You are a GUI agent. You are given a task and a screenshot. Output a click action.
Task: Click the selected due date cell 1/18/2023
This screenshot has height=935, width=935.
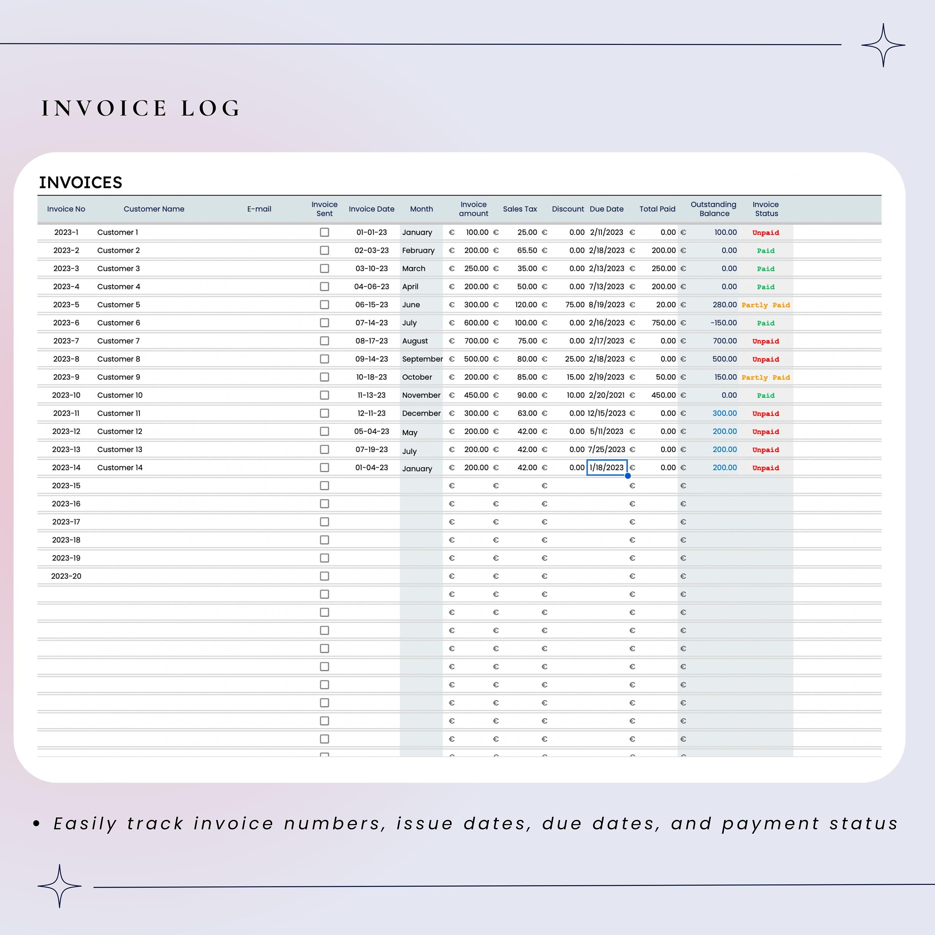(x=607, y=467)
